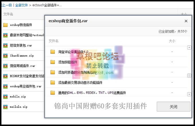
Task: Close the ecshop商业插件包.rar dialog with X
Action: [x=186, y=21]
